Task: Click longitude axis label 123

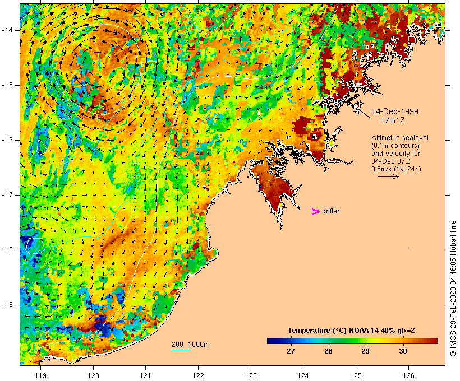Action: 251,375
